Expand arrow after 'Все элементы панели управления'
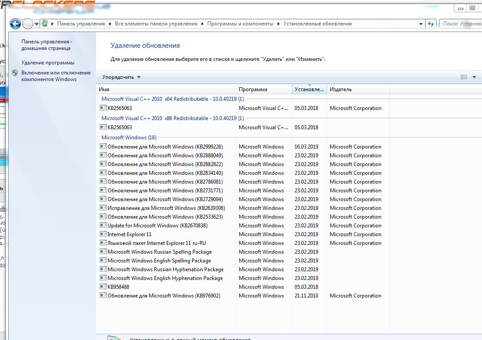482x340 pixels. [202, 24]
